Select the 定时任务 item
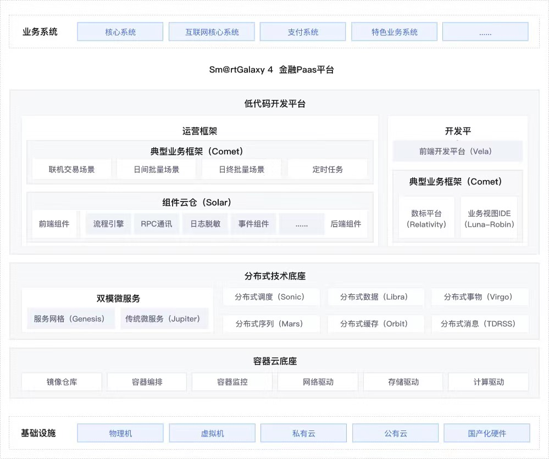This screenshot has width=549, height=459. (328, 169)
